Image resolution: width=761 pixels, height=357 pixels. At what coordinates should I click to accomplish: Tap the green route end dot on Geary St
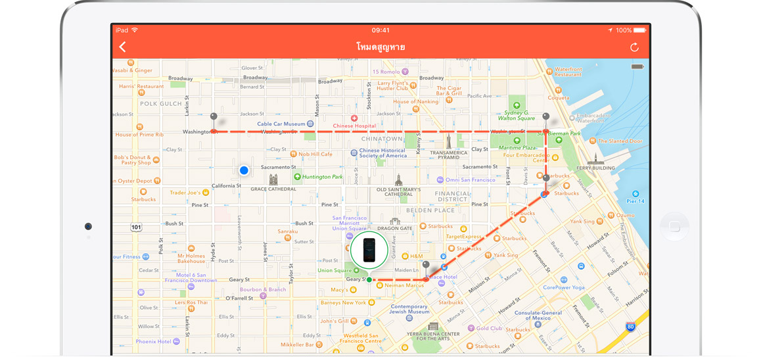point(369,280)
